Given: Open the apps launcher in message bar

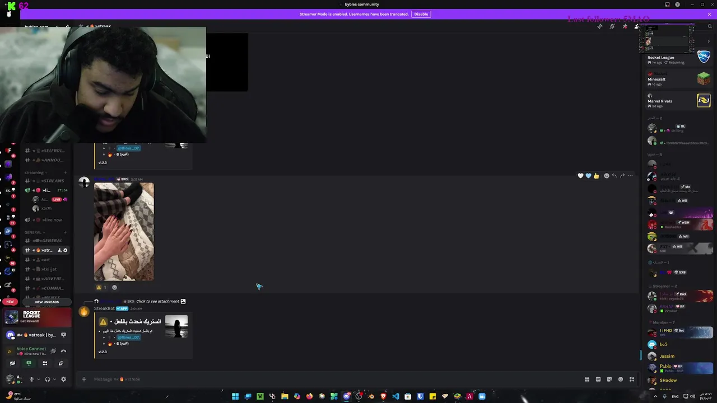Looking at the screenshot, I should [x=632, y=379].
